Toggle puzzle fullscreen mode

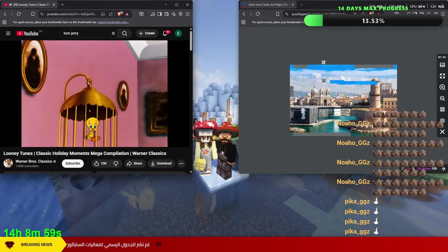pyautogui.click(x=442, y=76)
